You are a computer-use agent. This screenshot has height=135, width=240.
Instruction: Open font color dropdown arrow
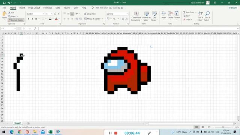[59, 19]
